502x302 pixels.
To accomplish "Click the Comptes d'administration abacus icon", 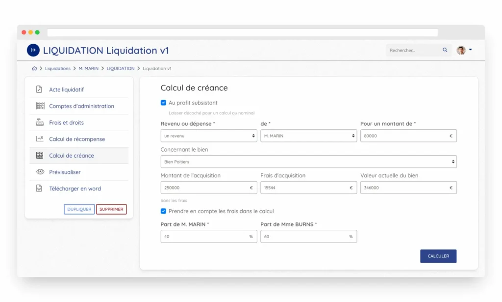I will 40,106.
